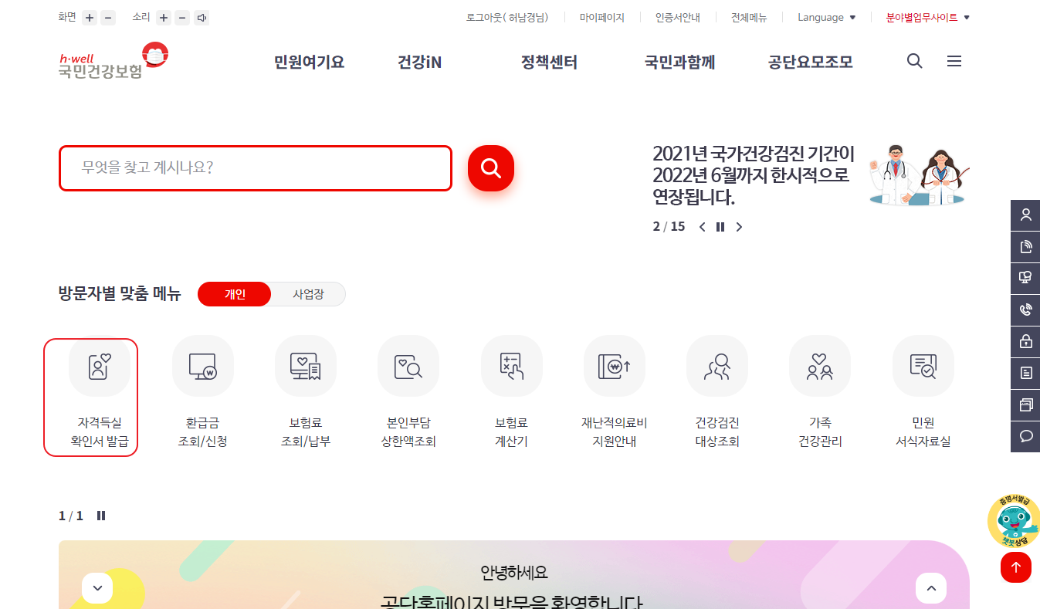Screen dimensions: 1040x609
Task: Click the doctors illustration banner image
Action: (x=919, y=175)
